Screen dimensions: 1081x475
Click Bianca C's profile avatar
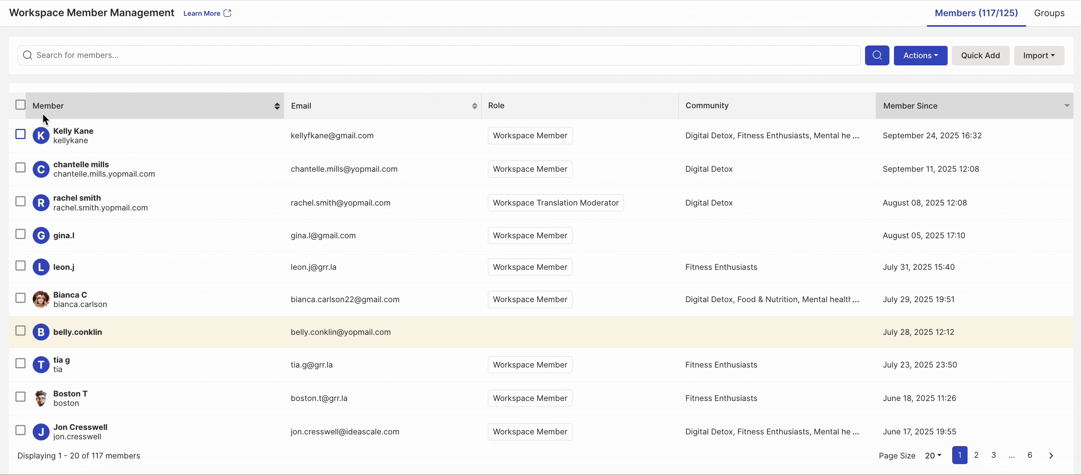[x=41, y=300]
